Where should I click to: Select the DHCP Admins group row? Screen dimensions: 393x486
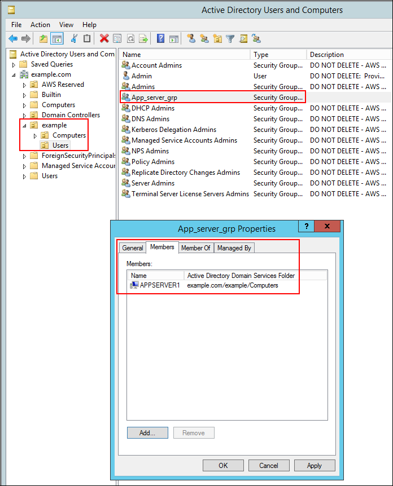coord(255,108)
